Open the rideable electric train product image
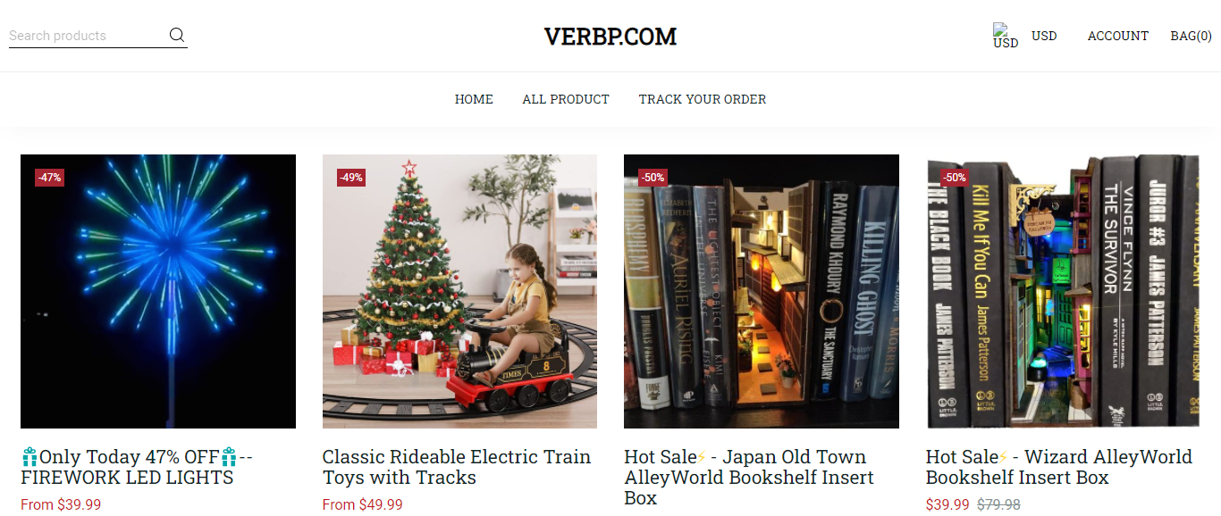 click(x=459, y=292)
